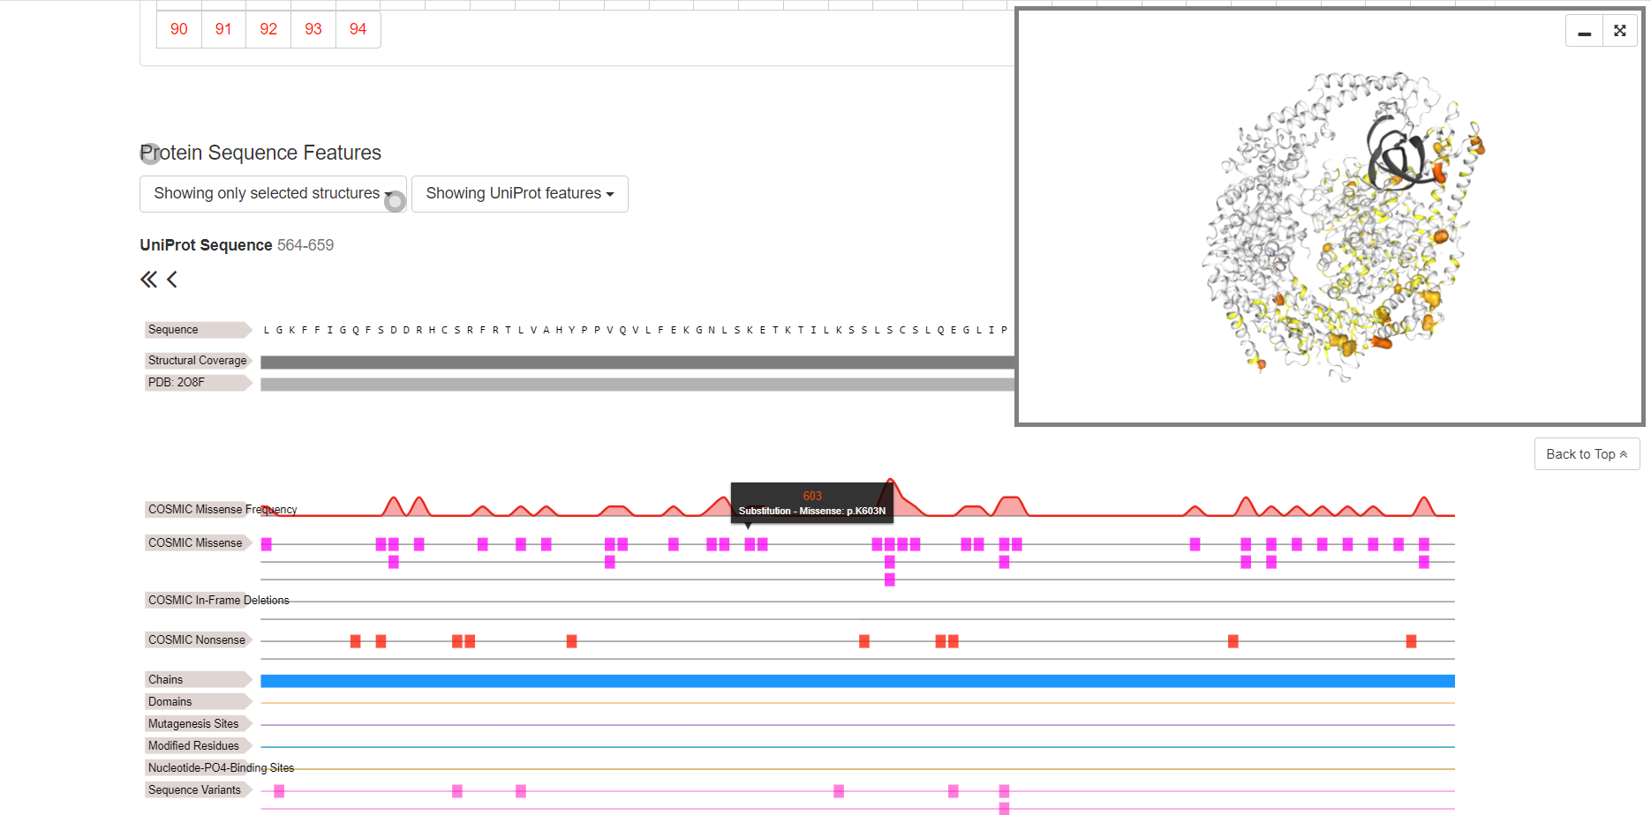Click the dark Structural Coverage bar
Viewport: 1651px width, 815px height.
tap(637, 363)
